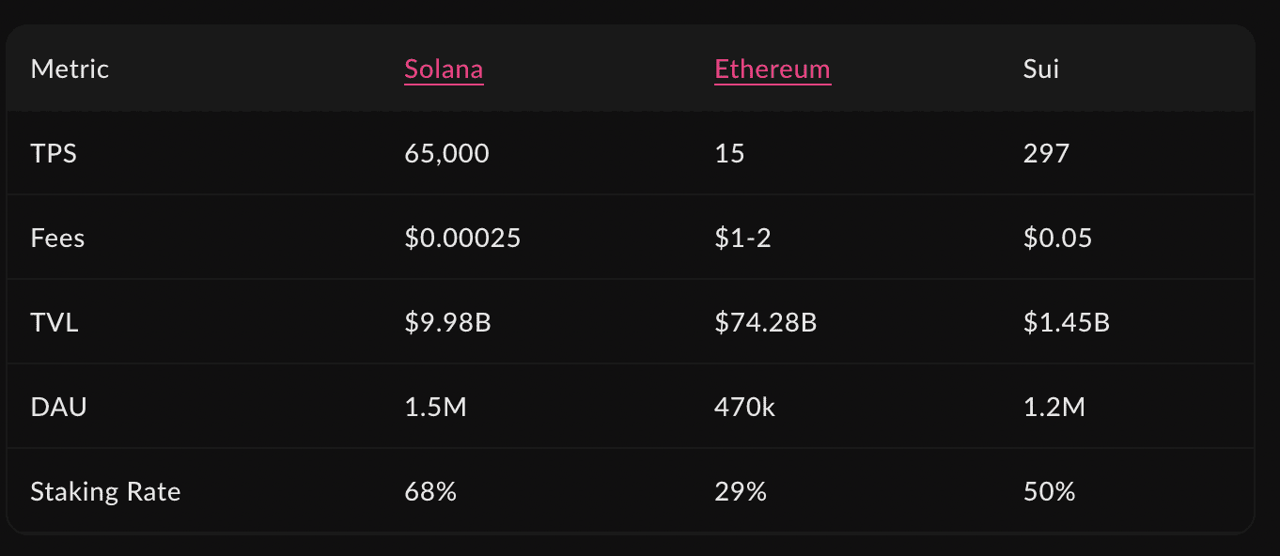The width and height of the screenshot is (1280, 556).
Task: Select the Staking Rate row label
Action: point(105,491)
